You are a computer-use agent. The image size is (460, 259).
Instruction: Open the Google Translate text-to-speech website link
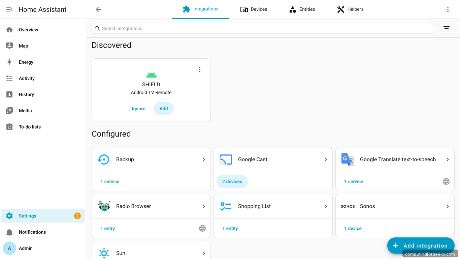(446, 181)
